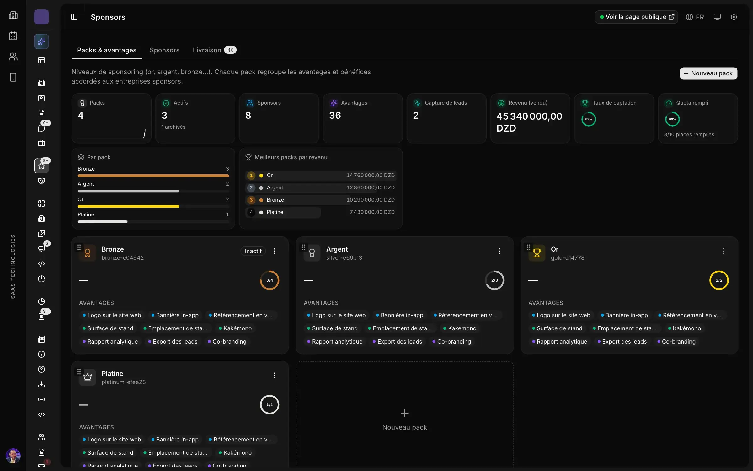Select the sparkles icon in the sidebar
This screenshot has width=753, height=471.
click(x=41, y=41)
